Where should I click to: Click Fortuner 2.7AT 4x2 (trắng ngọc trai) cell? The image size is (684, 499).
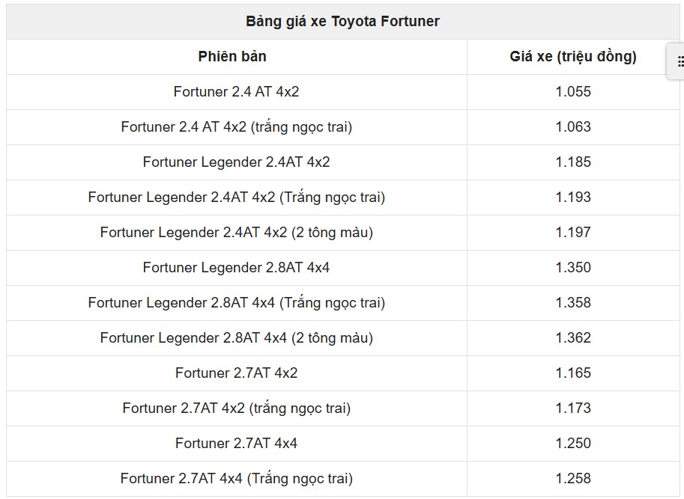click(x=237, y=408)
